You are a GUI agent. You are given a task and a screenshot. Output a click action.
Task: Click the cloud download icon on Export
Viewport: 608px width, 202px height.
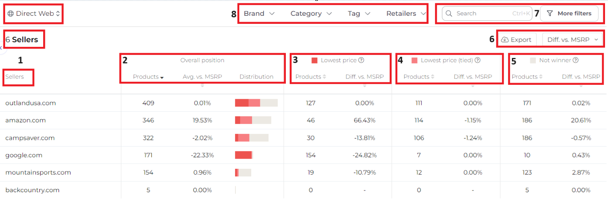click(505, 40)
